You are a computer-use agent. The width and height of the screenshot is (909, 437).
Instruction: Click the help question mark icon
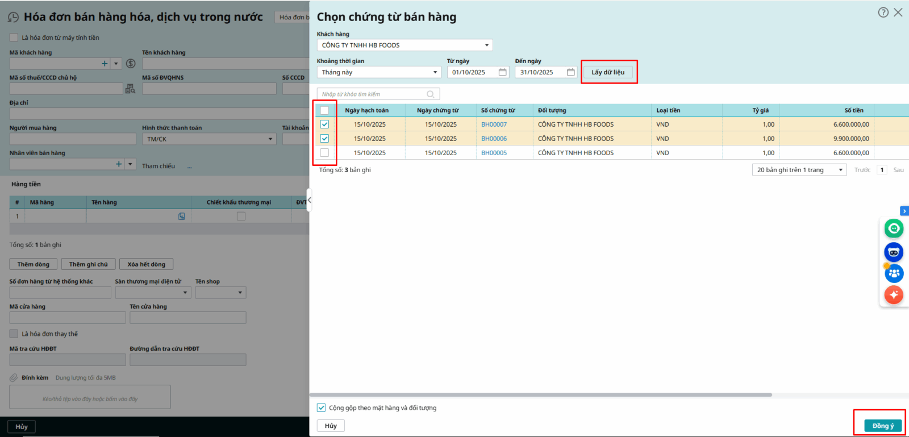click(x=883, y=13)
